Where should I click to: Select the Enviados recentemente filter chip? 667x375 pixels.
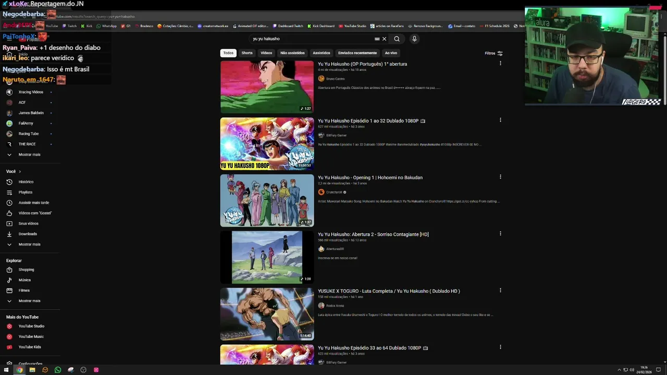357,53
